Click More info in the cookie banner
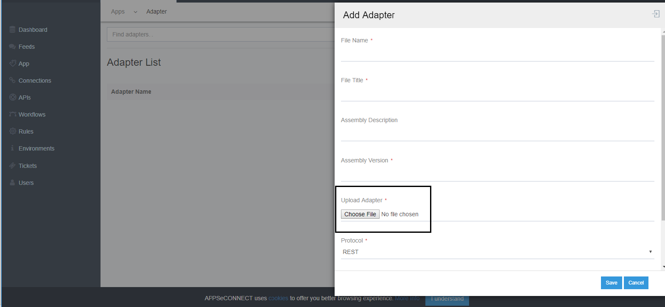665x307 pixels. tap(407, 298)
